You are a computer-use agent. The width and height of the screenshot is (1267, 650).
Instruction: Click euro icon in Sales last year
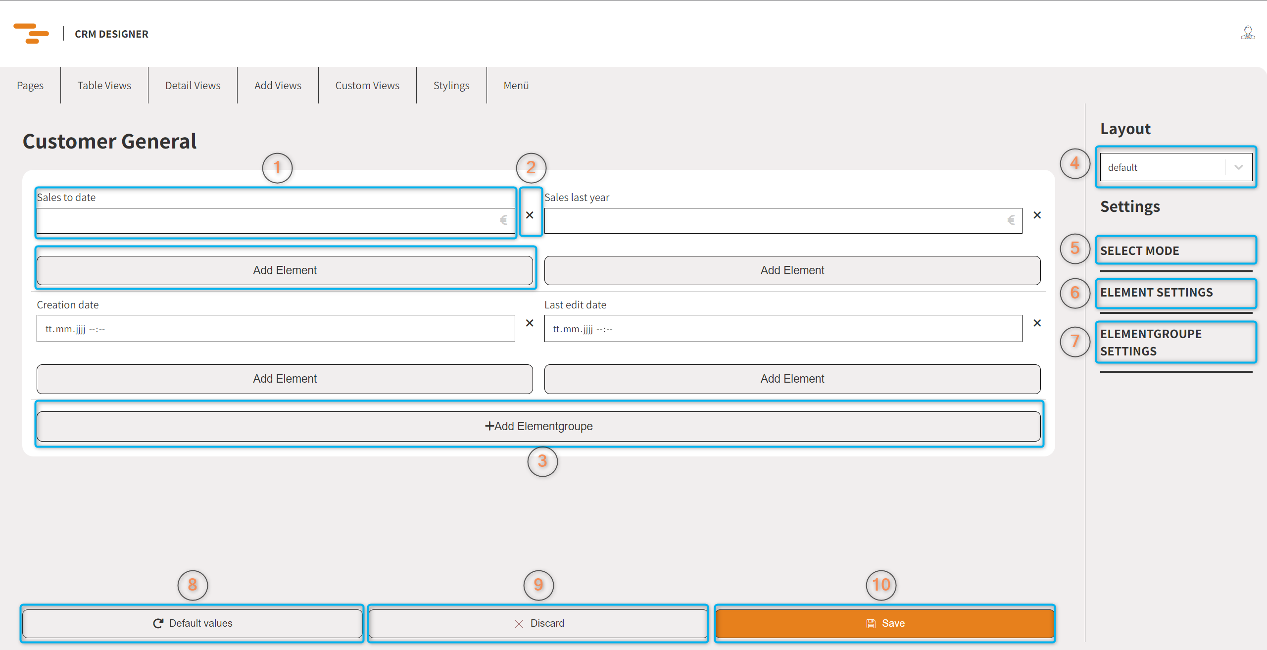[x=1011, y=220]
